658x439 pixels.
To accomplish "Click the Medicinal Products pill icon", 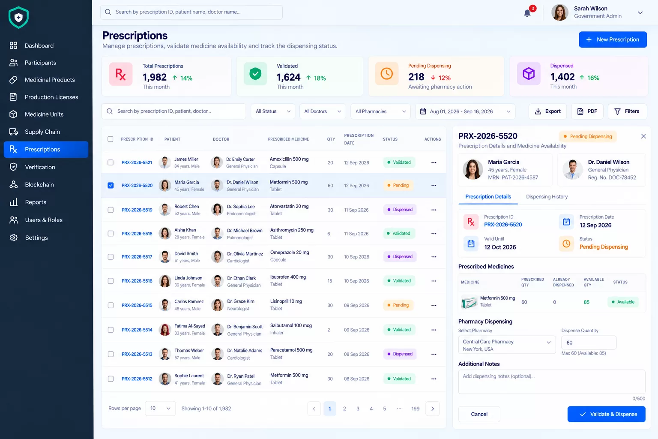I will [13, 80].
